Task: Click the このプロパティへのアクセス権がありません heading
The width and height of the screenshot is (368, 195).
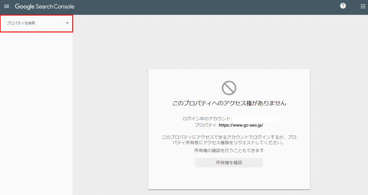Action: click(x=229, y=103)
